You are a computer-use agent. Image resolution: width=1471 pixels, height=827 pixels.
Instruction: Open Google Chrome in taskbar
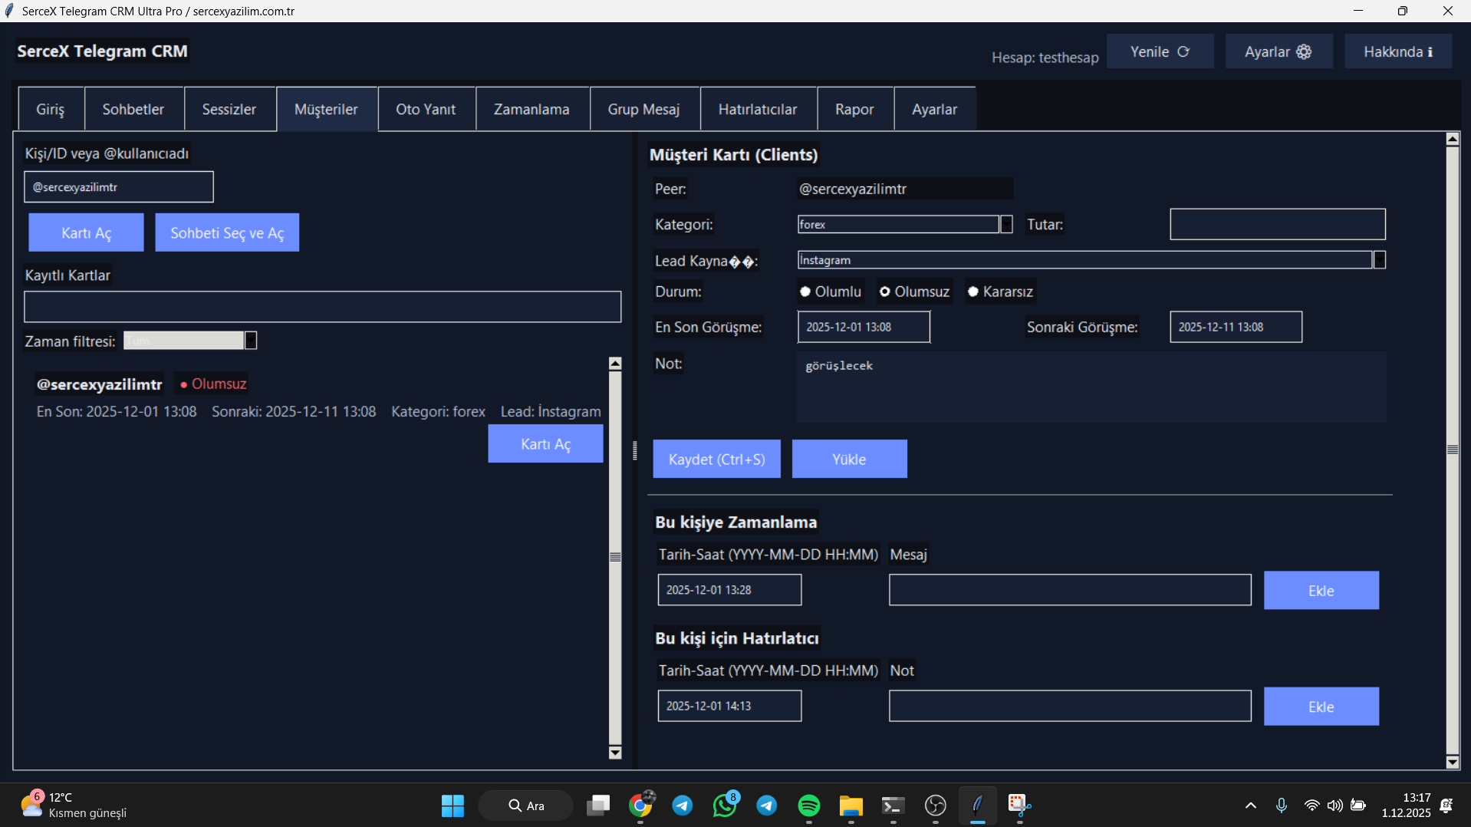tap(640, 806)
